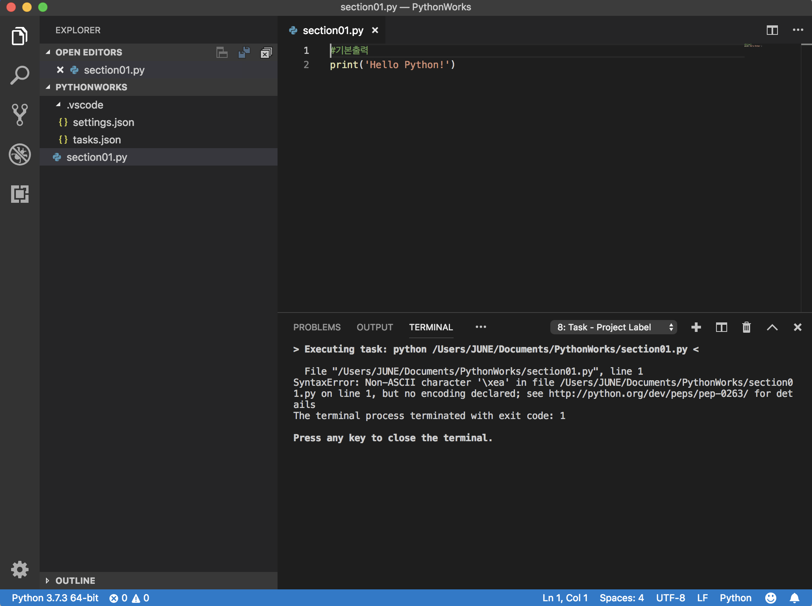Click the Python 3.7.3 64-bit interpreter selector
This screenshot has height=606, width=812.
coord(55,598)
